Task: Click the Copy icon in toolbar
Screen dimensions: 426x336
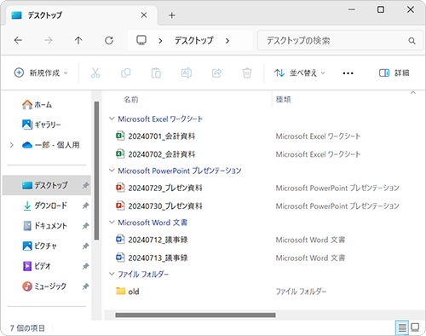Action: [125, 73]
